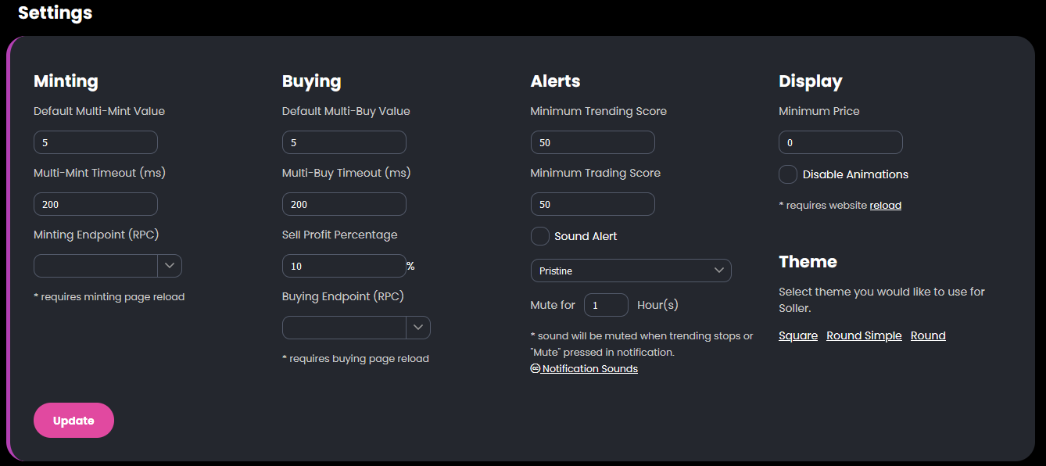Select the Default Multi-Buy Value input
The width and height of the screenshot is (1046, 466).
[344, 142]
